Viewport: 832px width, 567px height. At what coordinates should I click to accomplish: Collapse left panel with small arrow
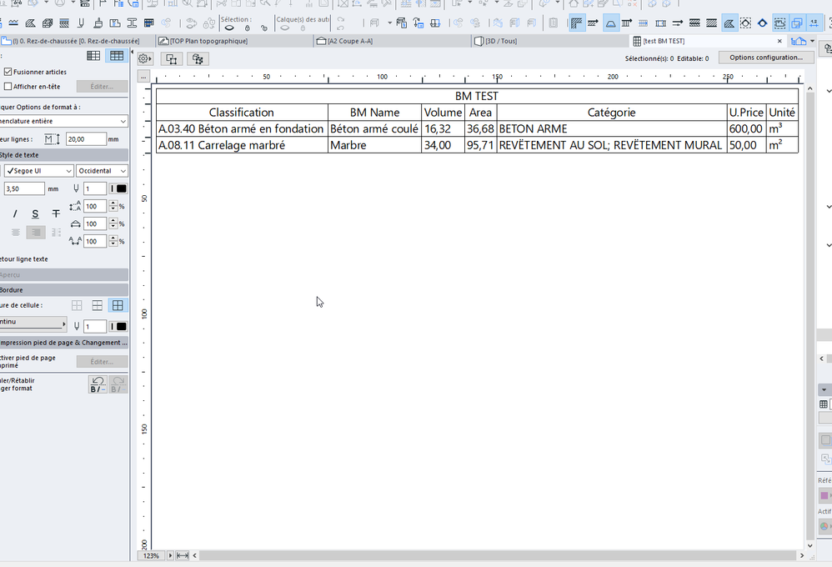pyautogui.click(x=132, y=52)
